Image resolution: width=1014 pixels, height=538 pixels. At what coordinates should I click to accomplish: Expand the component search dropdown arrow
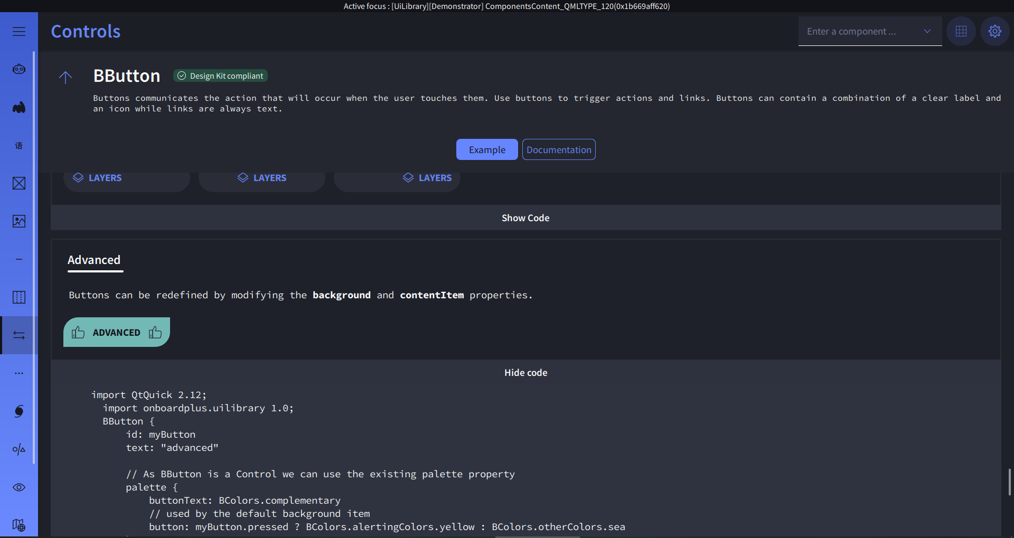tap(927, 31)
